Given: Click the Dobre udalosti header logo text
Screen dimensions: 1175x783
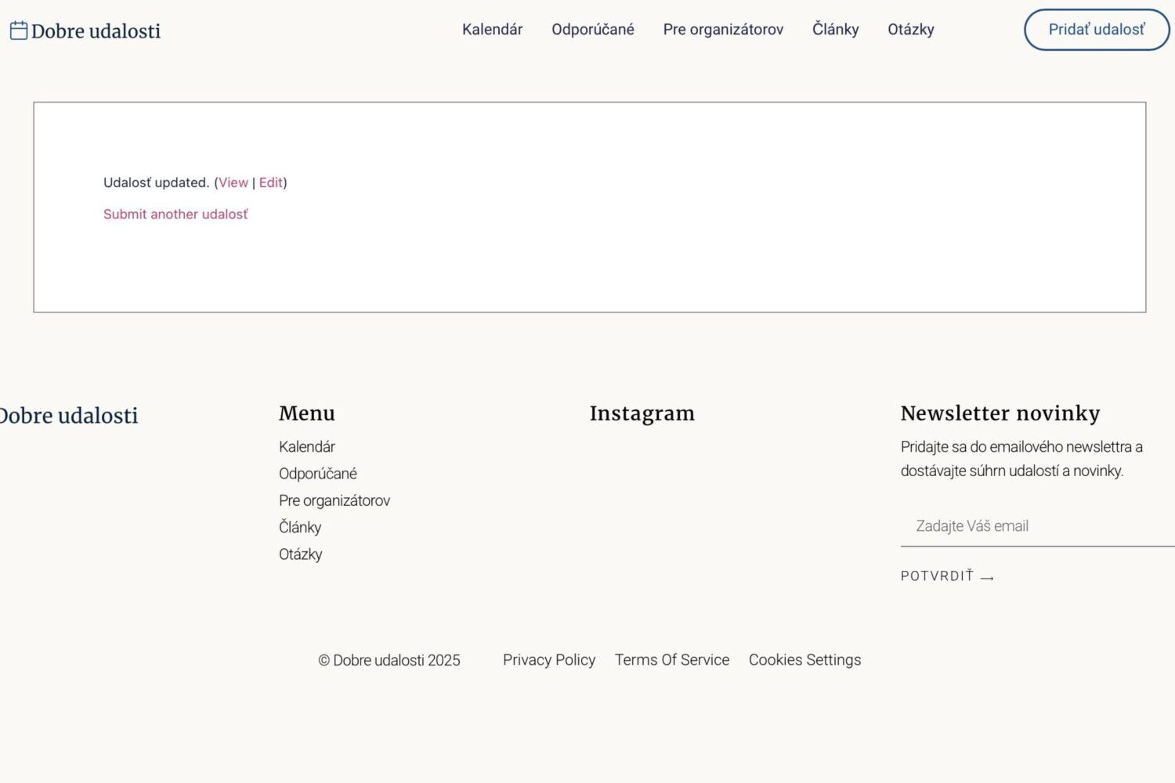Looking at the screenshot, I should (96, 31).
